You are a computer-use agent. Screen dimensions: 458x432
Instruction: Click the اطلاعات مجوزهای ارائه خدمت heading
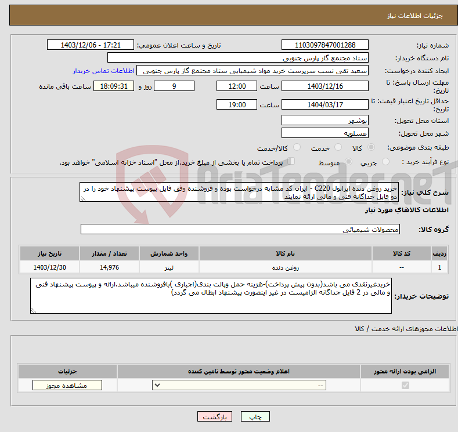point(406,329)
